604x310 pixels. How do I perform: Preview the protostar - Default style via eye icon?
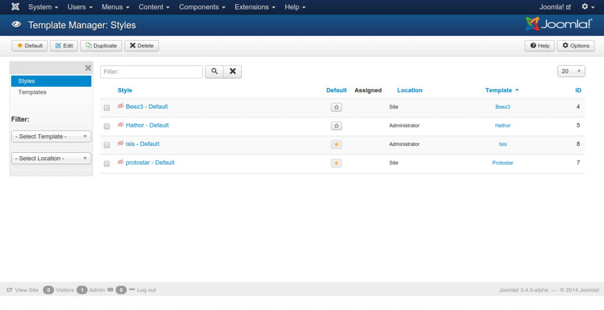click(120, 162)
